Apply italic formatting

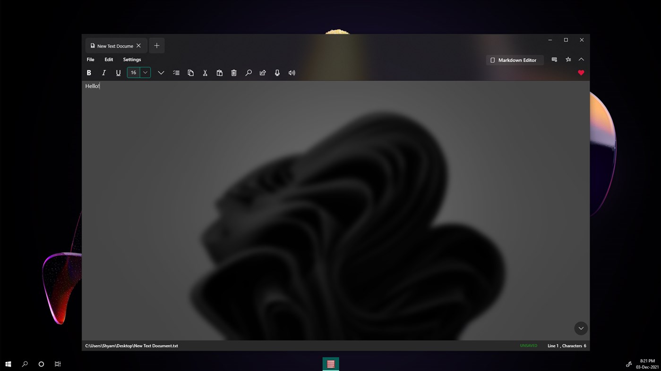coord(103,73)
